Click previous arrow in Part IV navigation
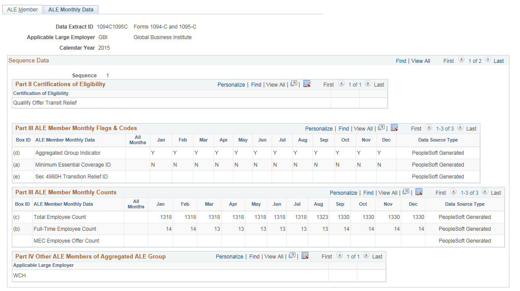 click(339, 256)
